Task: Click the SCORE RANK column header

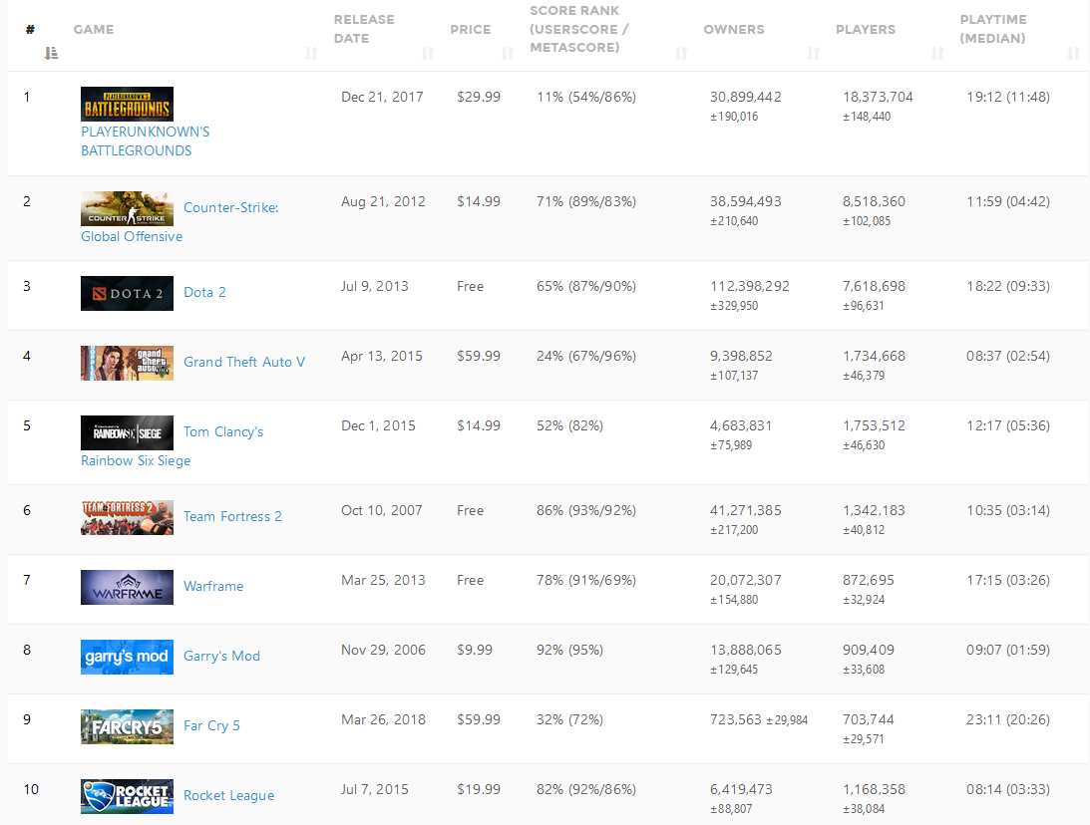Action: pyautogui.click(x=579, y=29)
